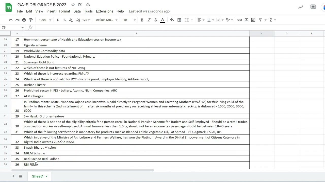Open the Format menu
Viewport: 325px width, 182px height.
64,11
